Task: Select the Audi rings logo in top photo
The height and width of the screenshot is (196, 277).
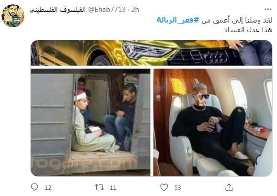Action: click(x=216, y=58)
